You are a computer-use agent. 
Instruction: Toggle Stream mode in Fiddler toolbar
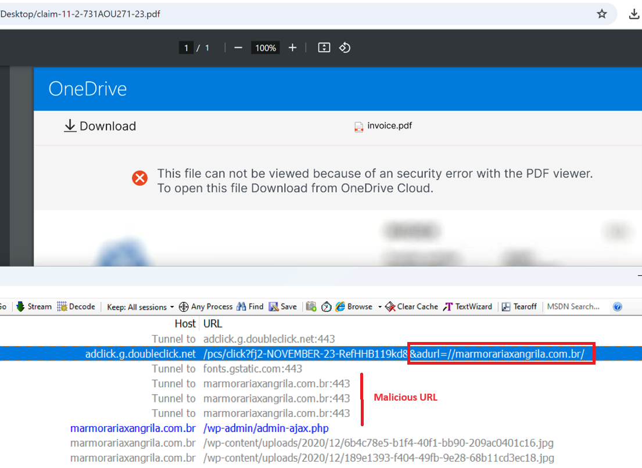(x=33, y=307)
